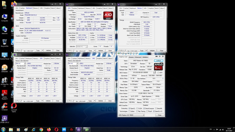Image resolution: width=235 pixels, height=132 pixels.
Task: Expand Tools arrow in the Memory CPU-Z window
Action: pos(146,51)
